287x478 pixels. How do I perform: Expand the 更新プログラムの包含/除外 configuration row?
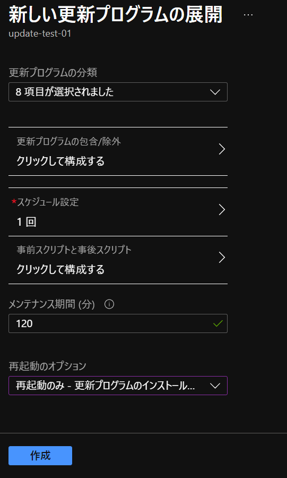pyautogui.click(x=118, y=151)
